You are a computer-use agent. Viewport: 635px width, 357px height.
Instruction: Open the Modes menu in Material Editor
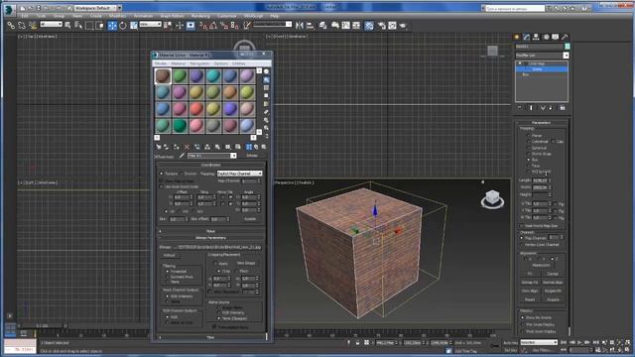point(161,63)
